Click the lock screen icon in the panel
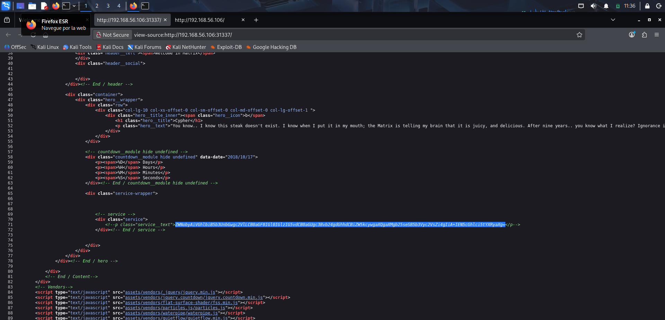665x320 pixels. coord(647,6)
